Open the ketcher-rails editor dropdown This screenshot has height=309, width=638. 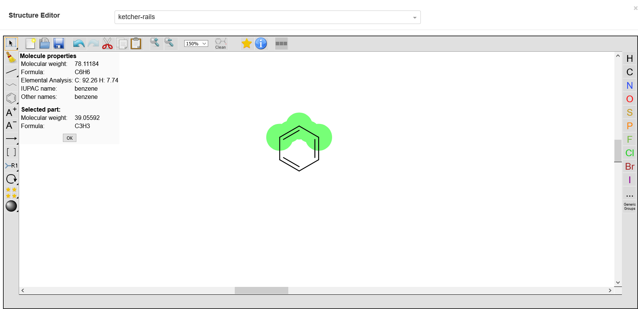267,17
